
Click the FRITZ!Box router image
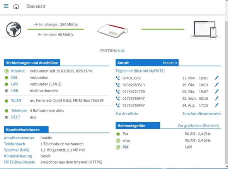tap(113, 31)
